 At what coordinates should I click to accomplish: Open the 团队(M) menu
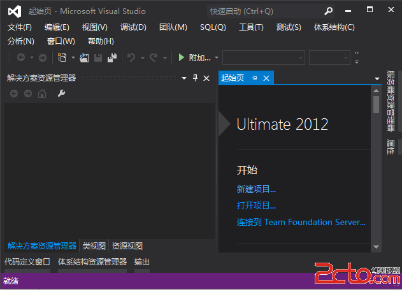173,27
